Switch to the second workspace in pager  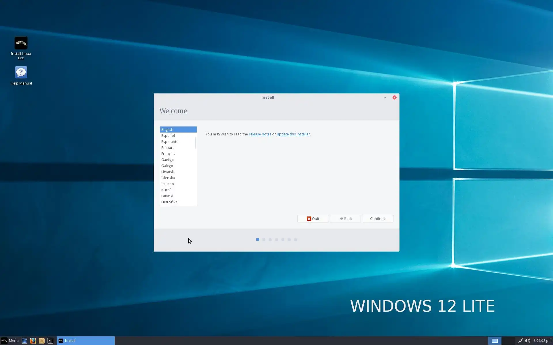508,341
